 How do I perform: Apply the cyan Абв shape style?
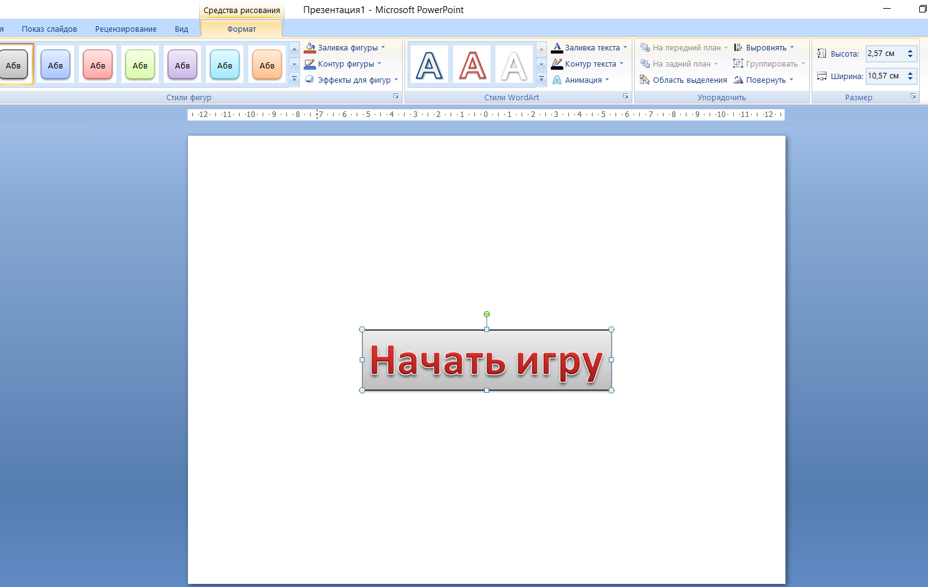(225, 65)
